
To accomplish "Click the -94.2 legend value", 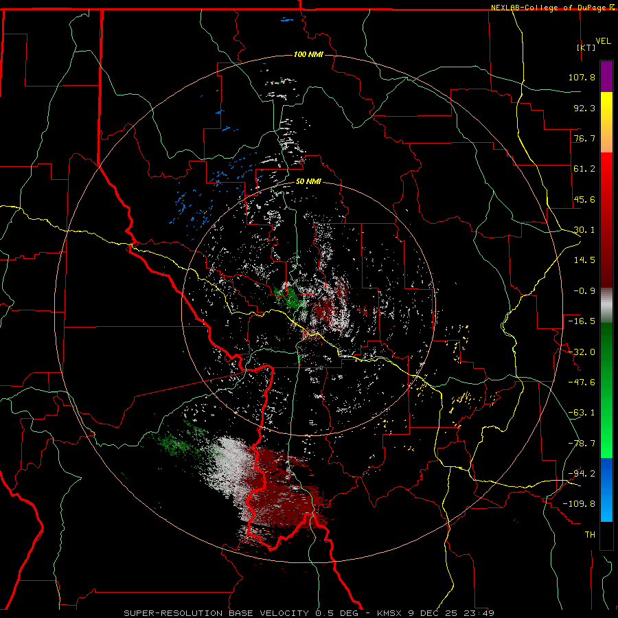I will 582,474.
